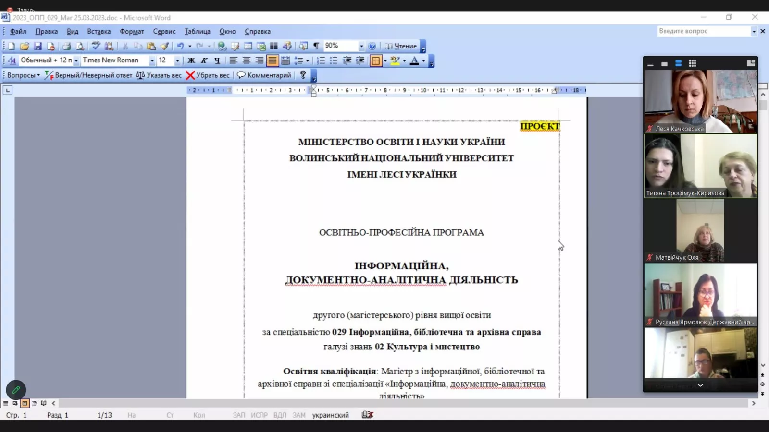Click the Save document icon
Image resolution: width=769 pixels, height=432 pixels.
(37, 46)
